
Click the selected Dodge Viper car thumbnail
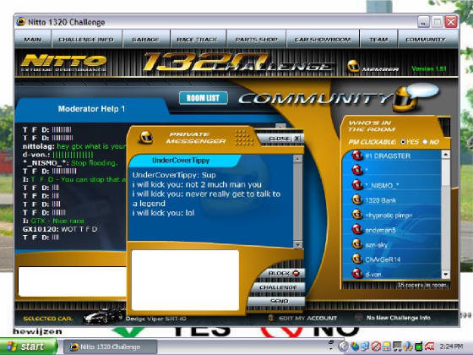(x=103, y=317)
